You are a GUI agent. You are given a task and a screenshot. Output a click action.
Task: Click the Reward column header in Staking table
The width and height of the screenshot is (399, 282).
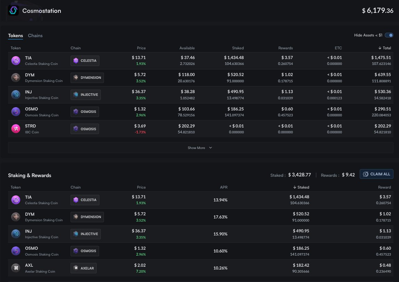point(384,187)
